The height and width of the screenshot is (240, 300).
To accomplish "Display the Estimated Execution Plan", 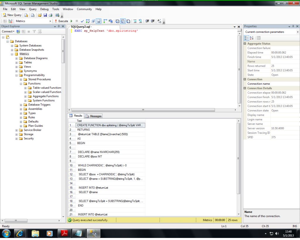I will coord(88,21).
